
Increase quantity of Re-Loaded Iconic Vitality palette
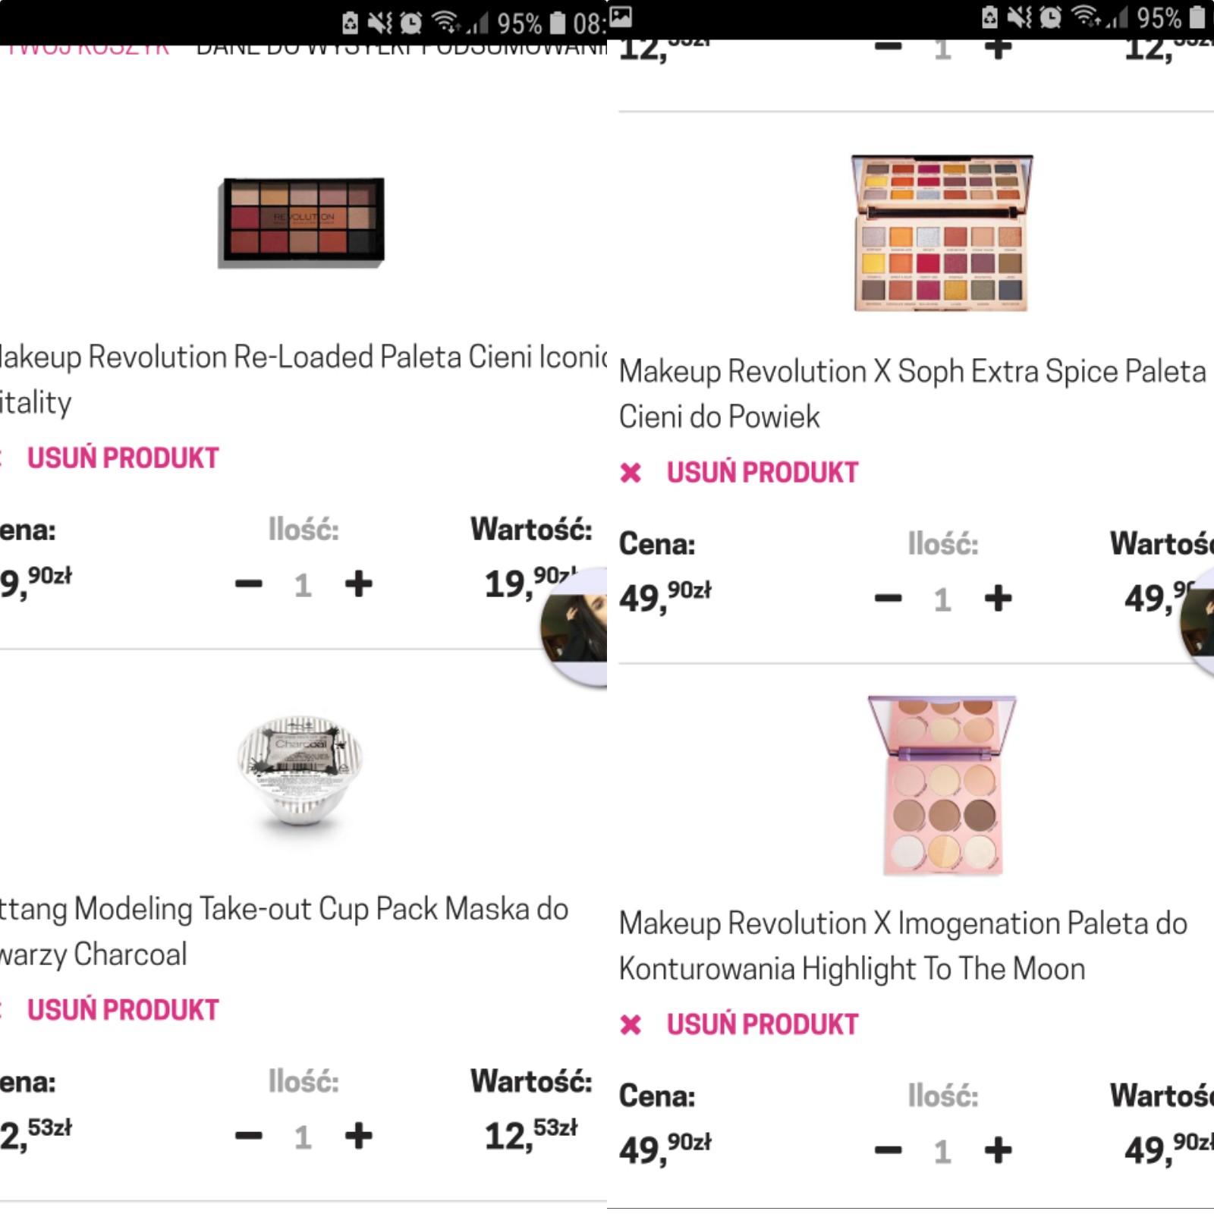point(358,584)
